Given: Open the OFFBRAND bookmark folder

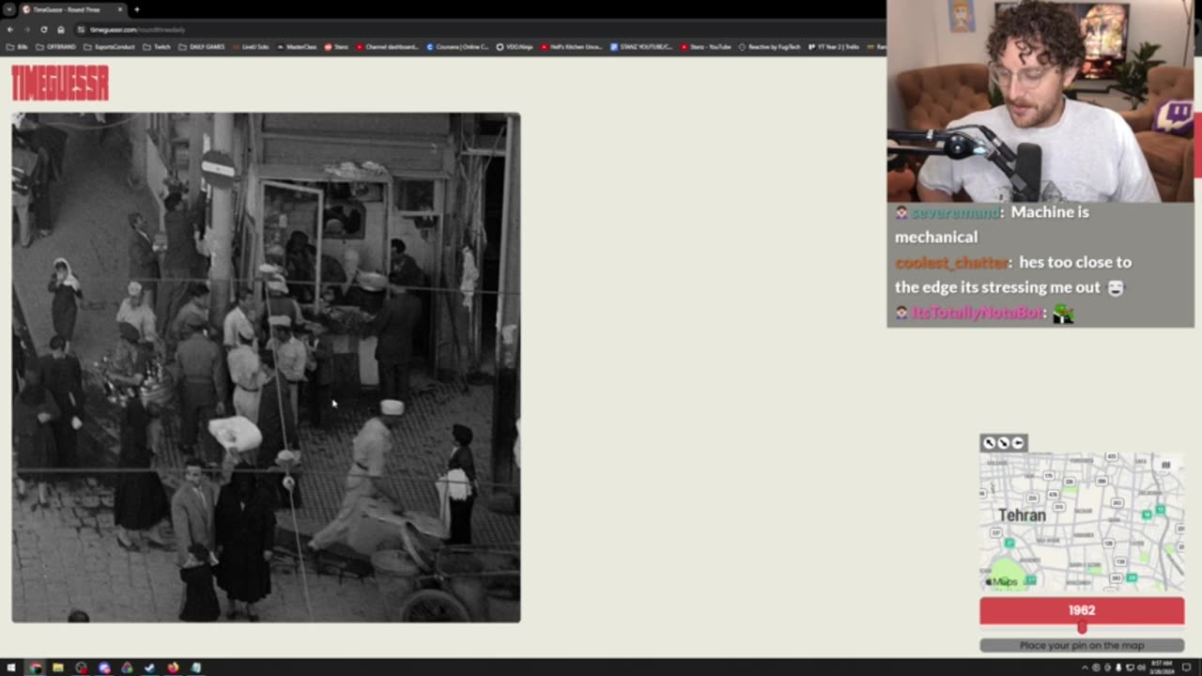Looking at the screenshot, I should [56, 46].
